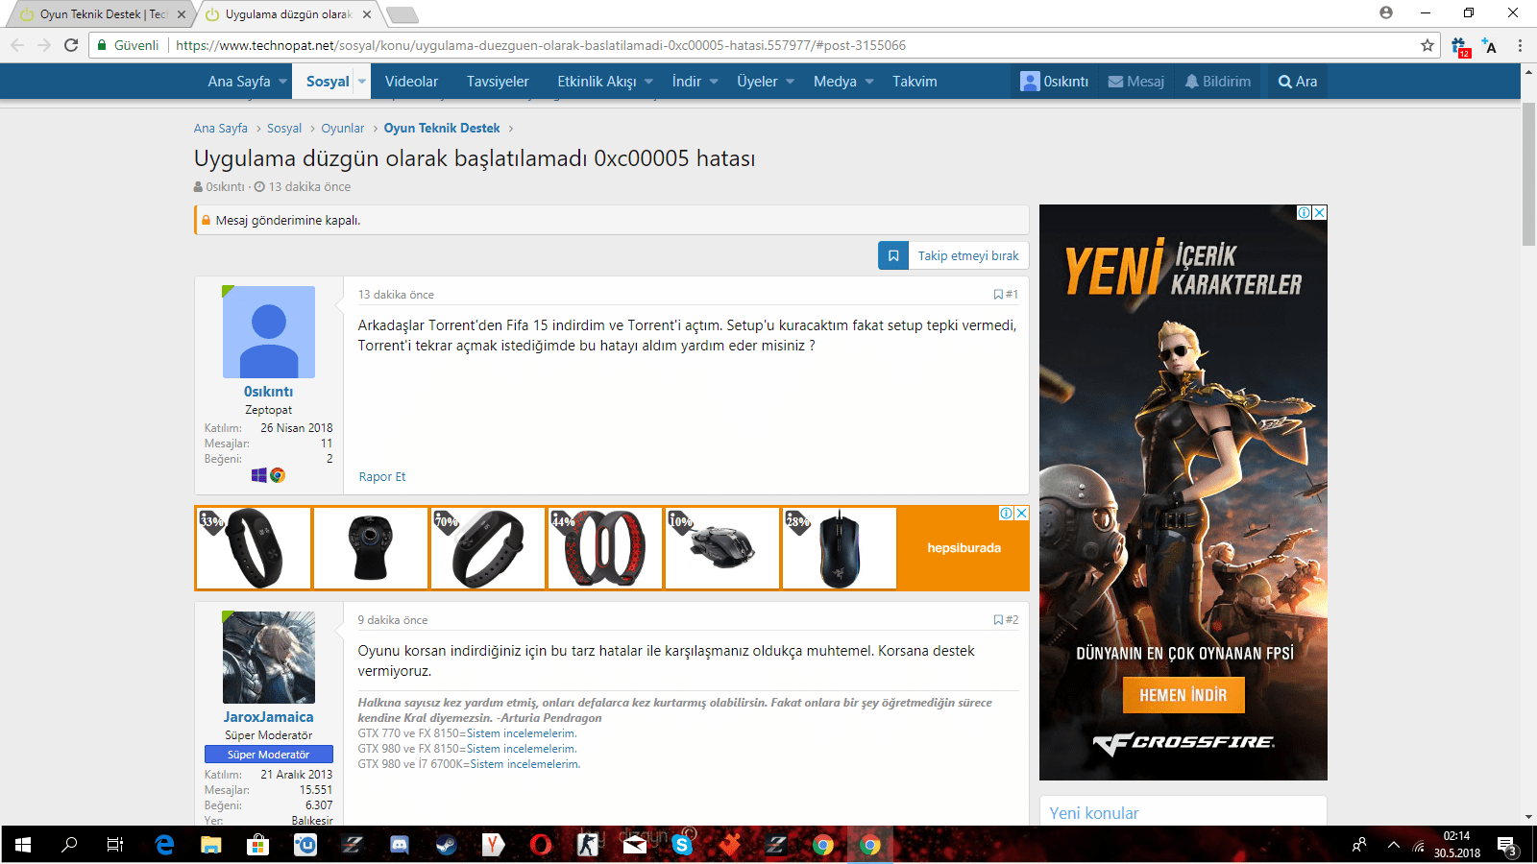Open File Explorer from the taskbar

[x=211, y=845]
